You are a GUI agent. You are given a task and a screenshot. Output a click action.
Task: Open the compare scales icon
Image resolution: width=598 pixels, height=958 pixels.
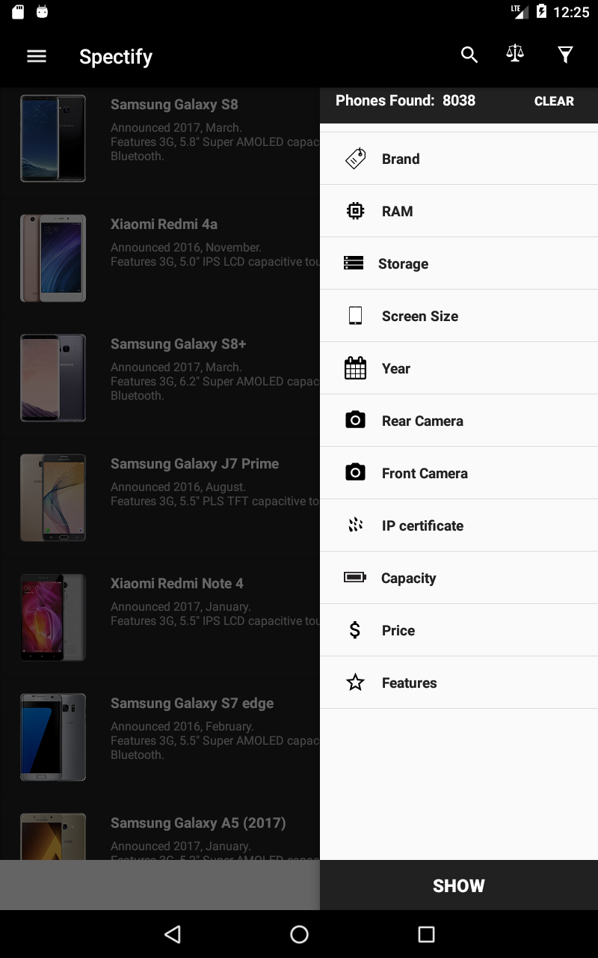(515, 54)
